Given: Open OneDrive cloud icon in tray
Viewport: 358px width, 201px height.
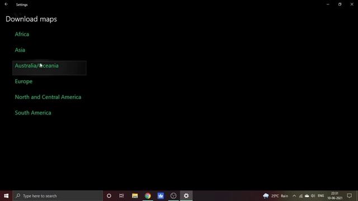Looking at the screenshot, I should click(x=307, y=196).
